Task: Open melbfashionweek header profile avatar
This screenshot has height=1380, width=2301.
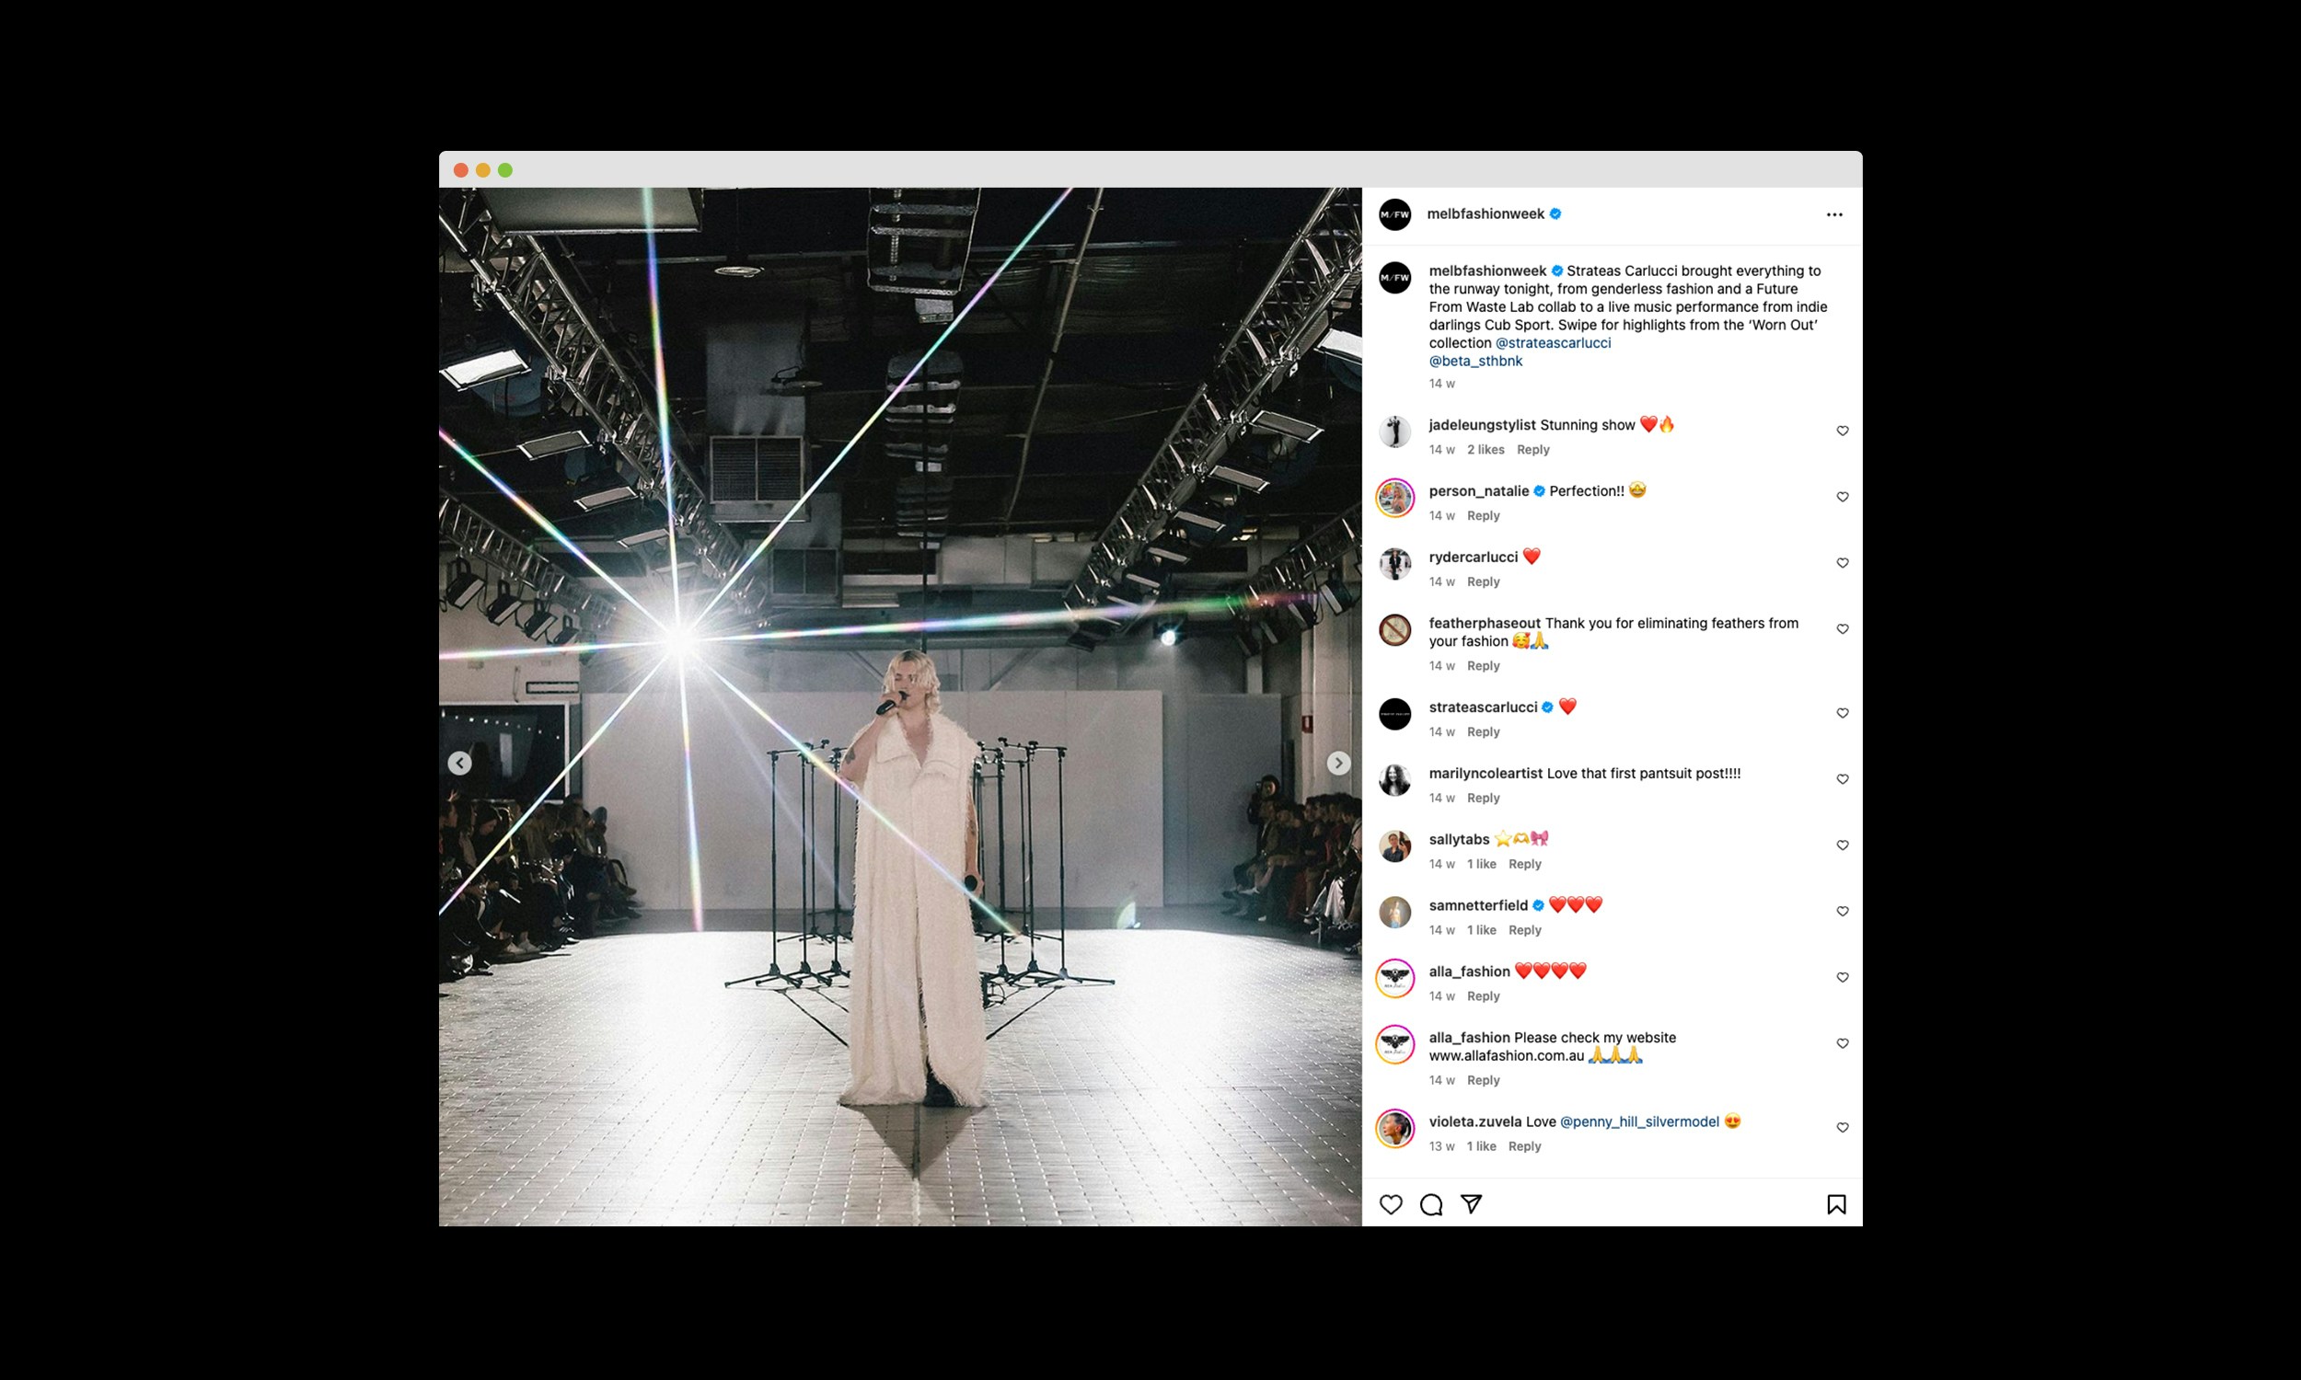Action: click(x=1394, y=213)
